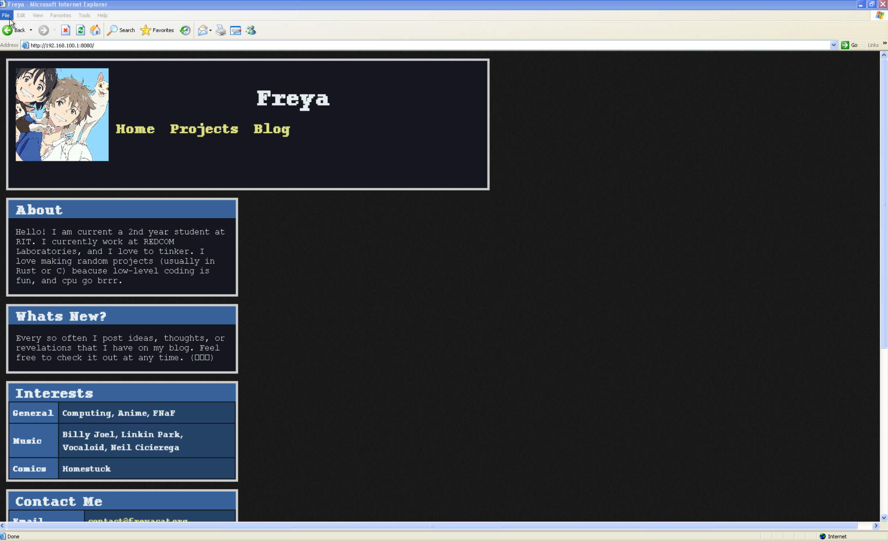
Task: Open the History toolbar icon
Action: [x=185, y=30]
